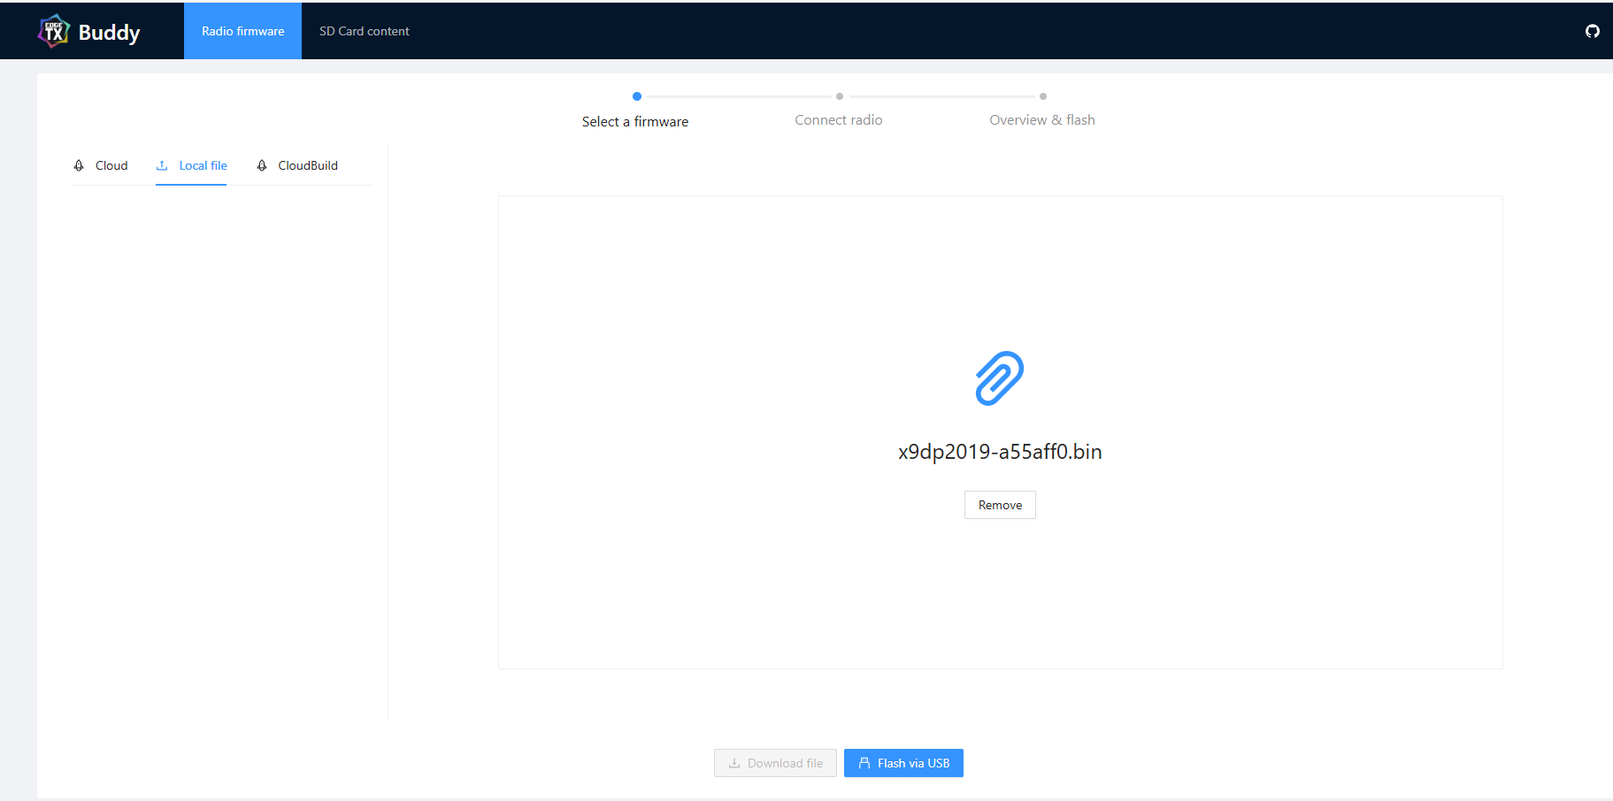Open the SD Card content page
The image size is (1613, 801).
click(x=364, y=30)
